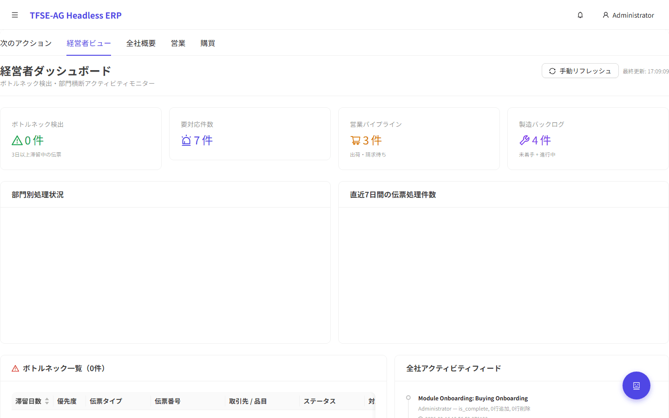This screenshot has width=669, height=418.
Task: Switch to the 全社概要 tab
Action: (141, 43)
